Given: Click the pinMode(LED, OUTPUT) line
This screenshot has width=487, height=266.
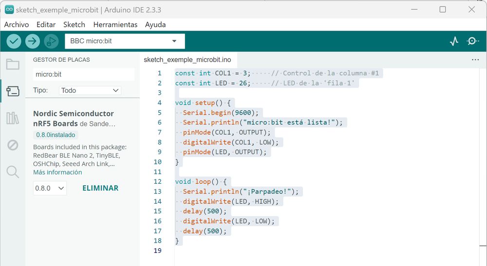Looking at the screenshot, I should click(x=225, y=152).
